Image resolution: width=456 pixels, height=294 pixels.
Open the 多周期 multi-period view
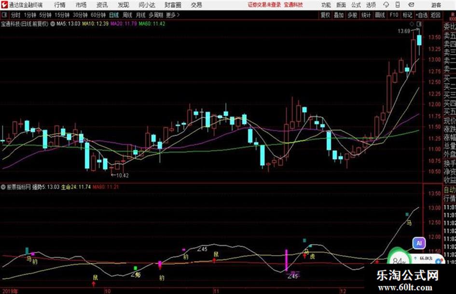point(156,15)
